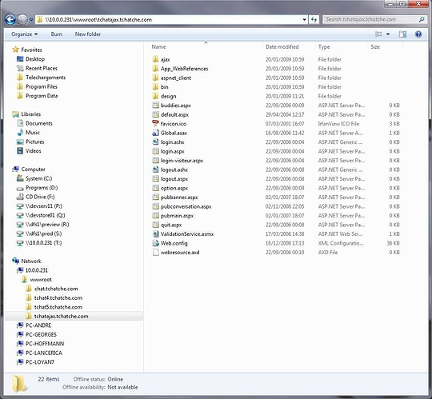432x399 pixels.
Task: Click the New folder button
Action: coord(88,34)
